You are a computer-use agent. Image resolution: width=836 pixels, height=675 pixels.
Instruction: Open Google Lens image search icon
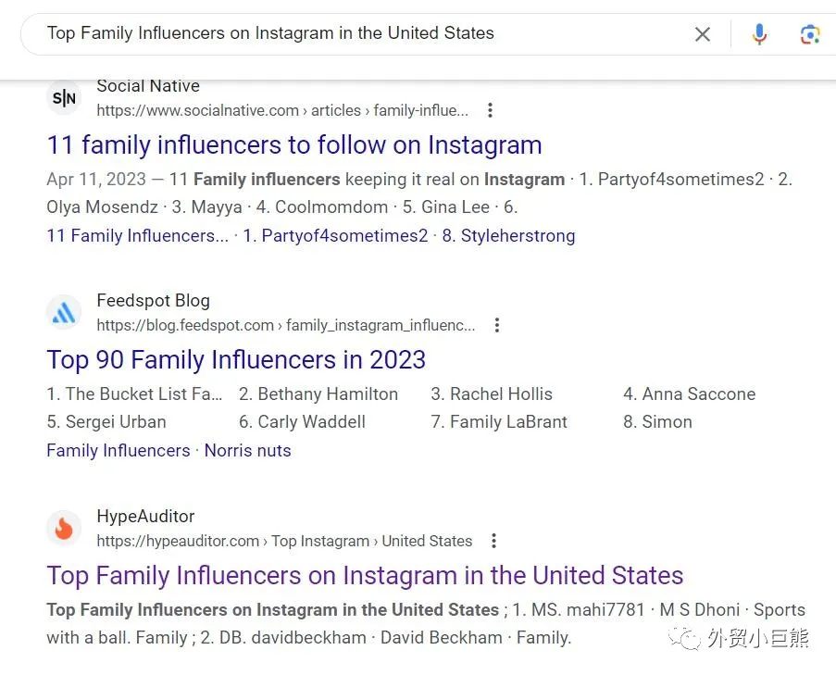tap(809, 34)
